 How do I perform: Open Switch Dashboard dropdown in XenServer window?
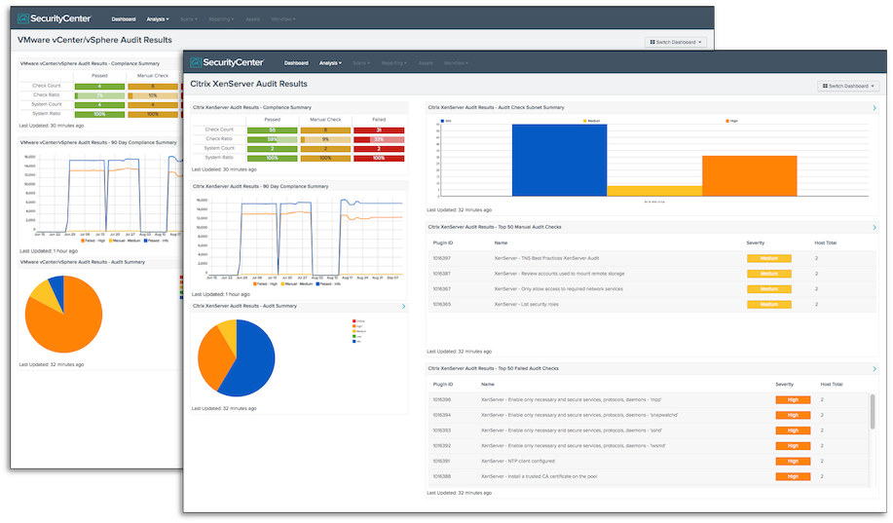click(848, 86)
